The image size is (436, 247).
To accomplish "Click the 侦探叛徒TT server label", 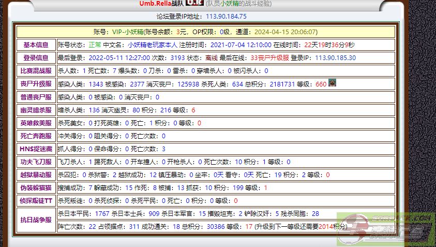I will point(36,201).
